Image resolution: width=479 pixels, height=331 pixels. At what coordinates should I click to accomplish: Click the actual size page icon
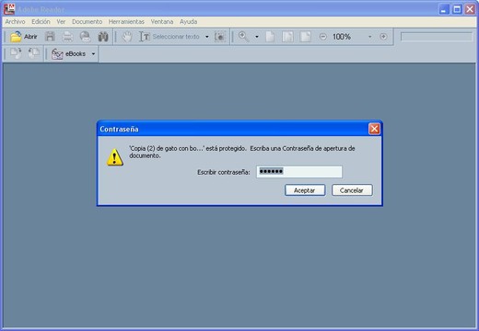270,37
